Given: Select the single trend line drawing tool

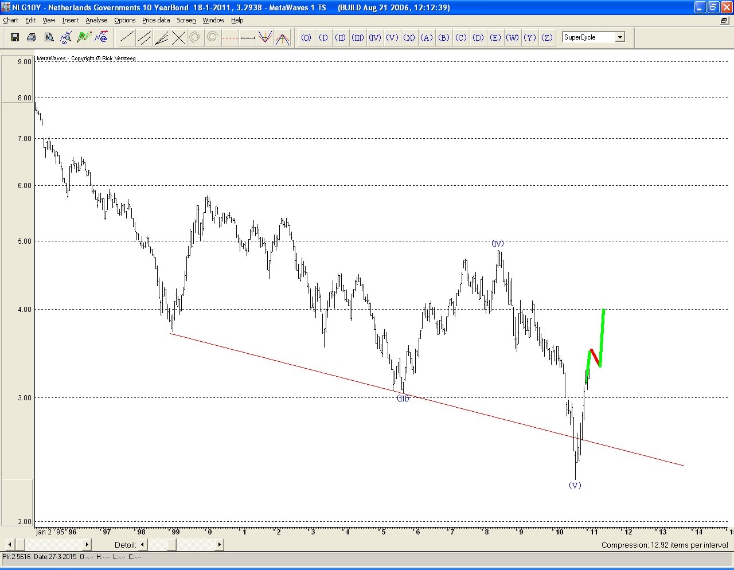Looking at the screenshot, I should pos(127,38).
